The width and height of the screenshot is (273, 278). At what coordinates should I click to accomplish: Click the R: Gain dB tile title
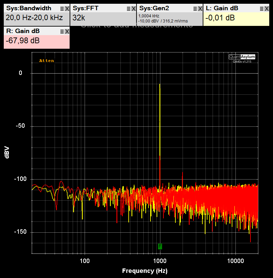[23, 31]
